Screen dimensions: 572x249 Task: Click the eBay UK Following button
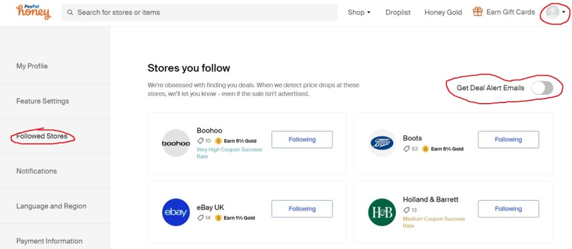click(302, 209)
